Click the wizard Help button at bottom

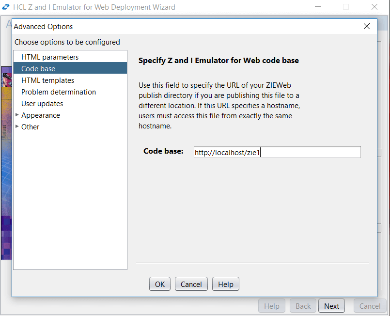tap(271, 306)
